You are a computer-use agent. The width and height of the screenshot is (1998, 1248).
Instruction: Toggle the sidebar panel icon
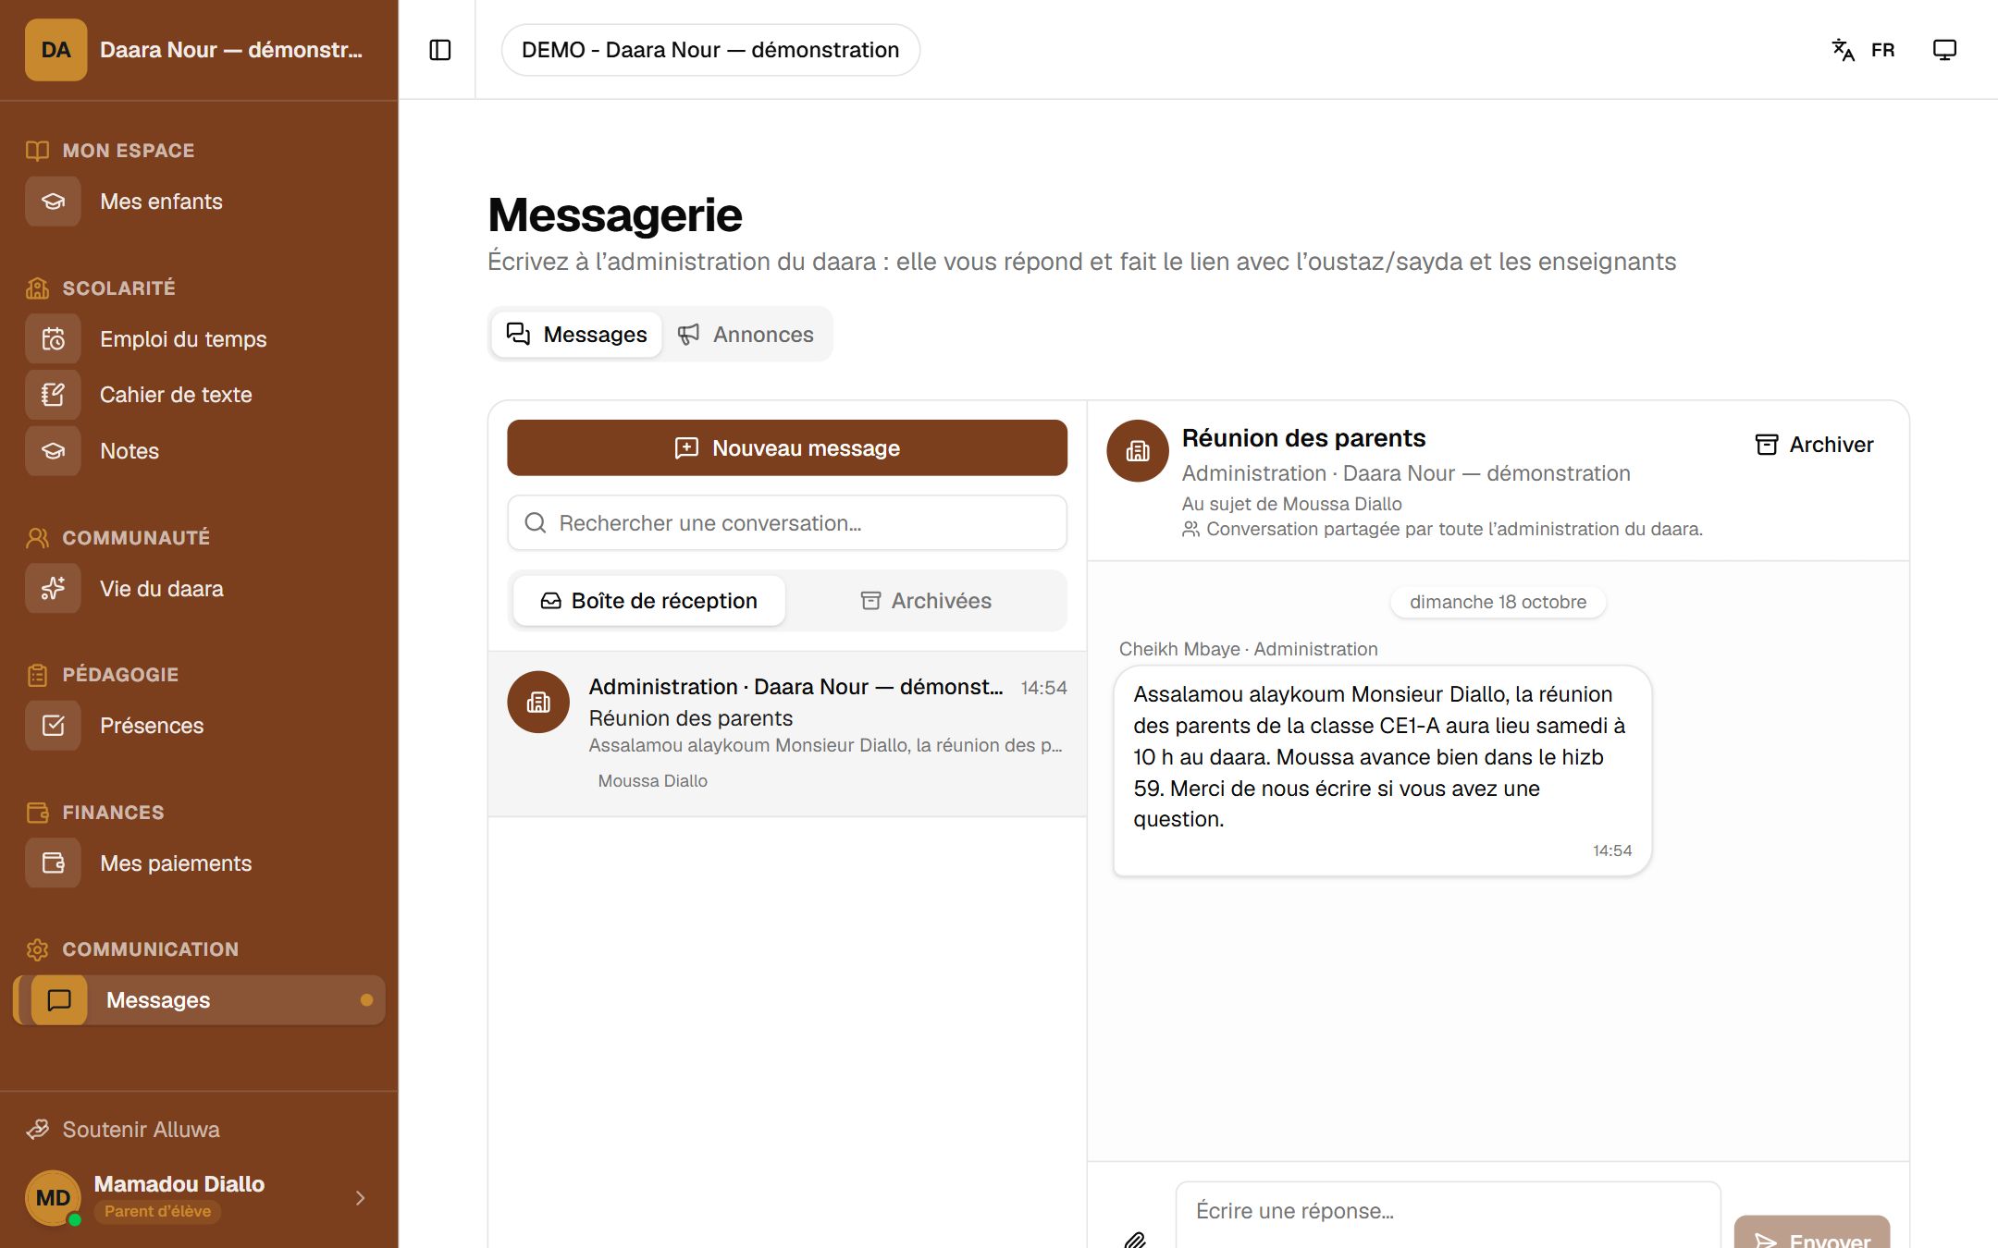coord(440,50)
